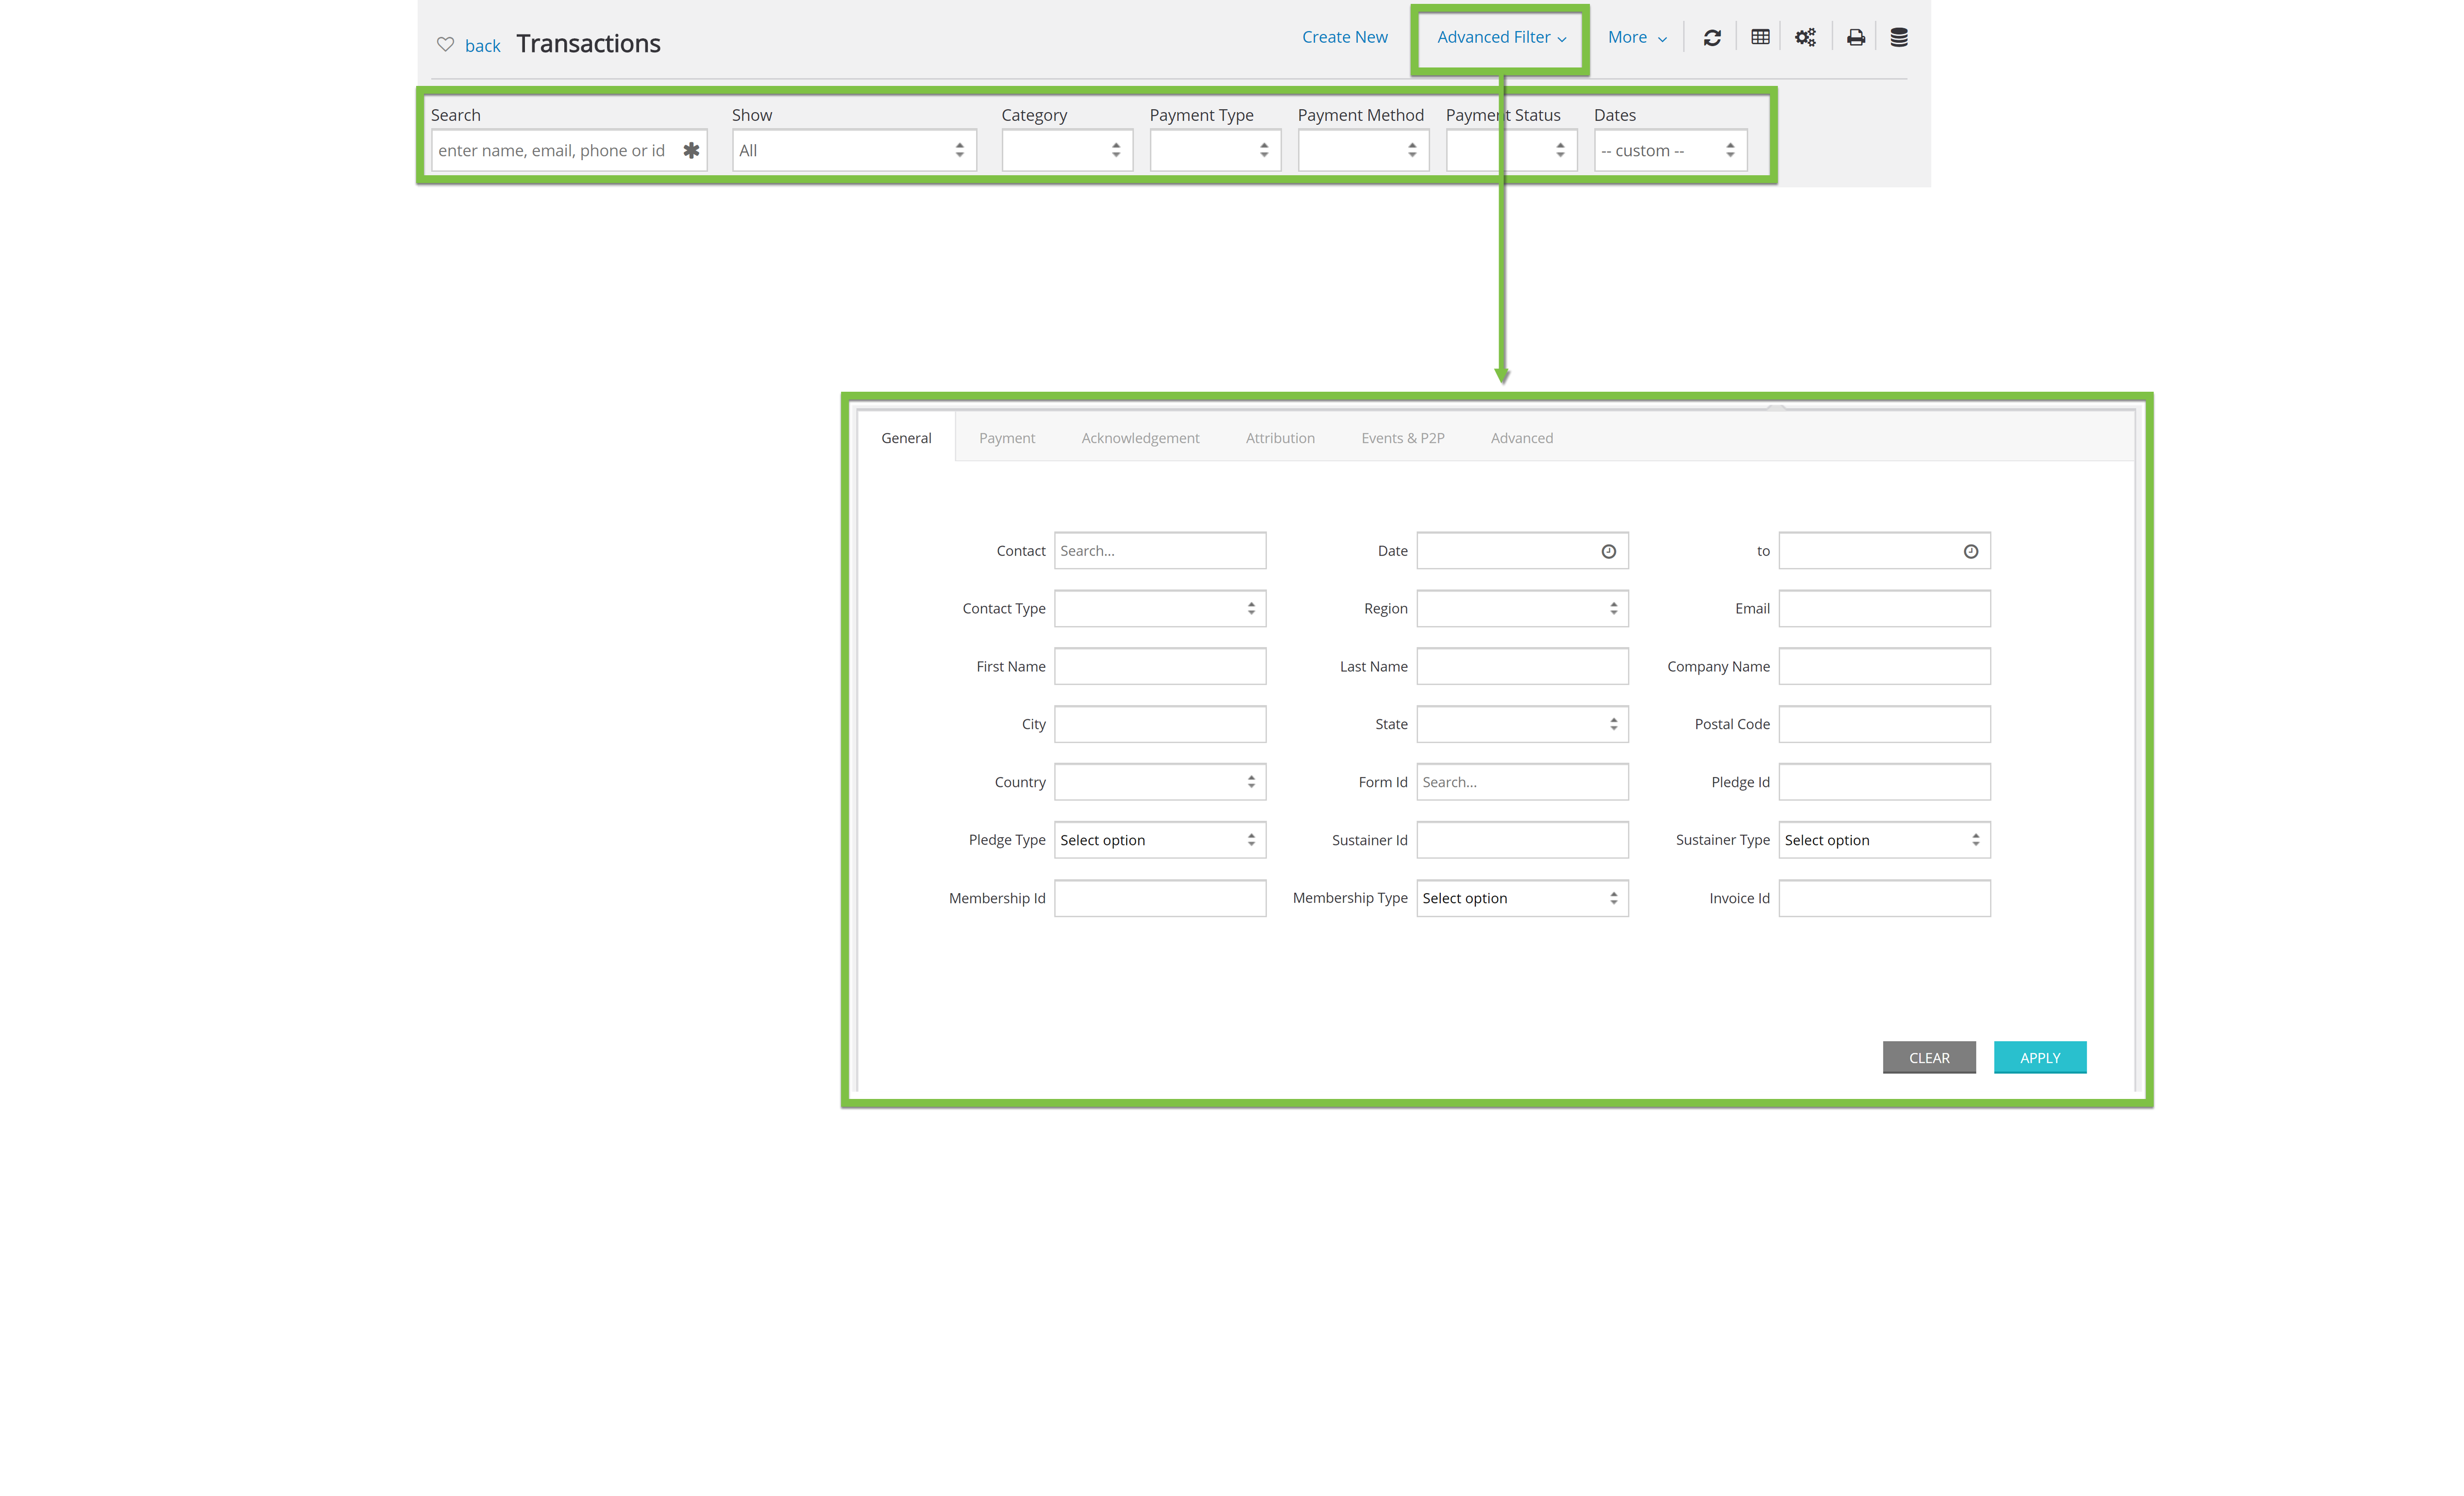The image size is (2464, 1496).
Task: Click the Invoice Id input field
Action: point(1884,898)
